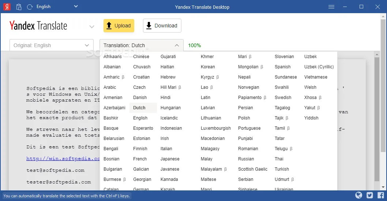Pick Esperanto from list
This screenshot has height=201, width=387.
click(143, 128)
